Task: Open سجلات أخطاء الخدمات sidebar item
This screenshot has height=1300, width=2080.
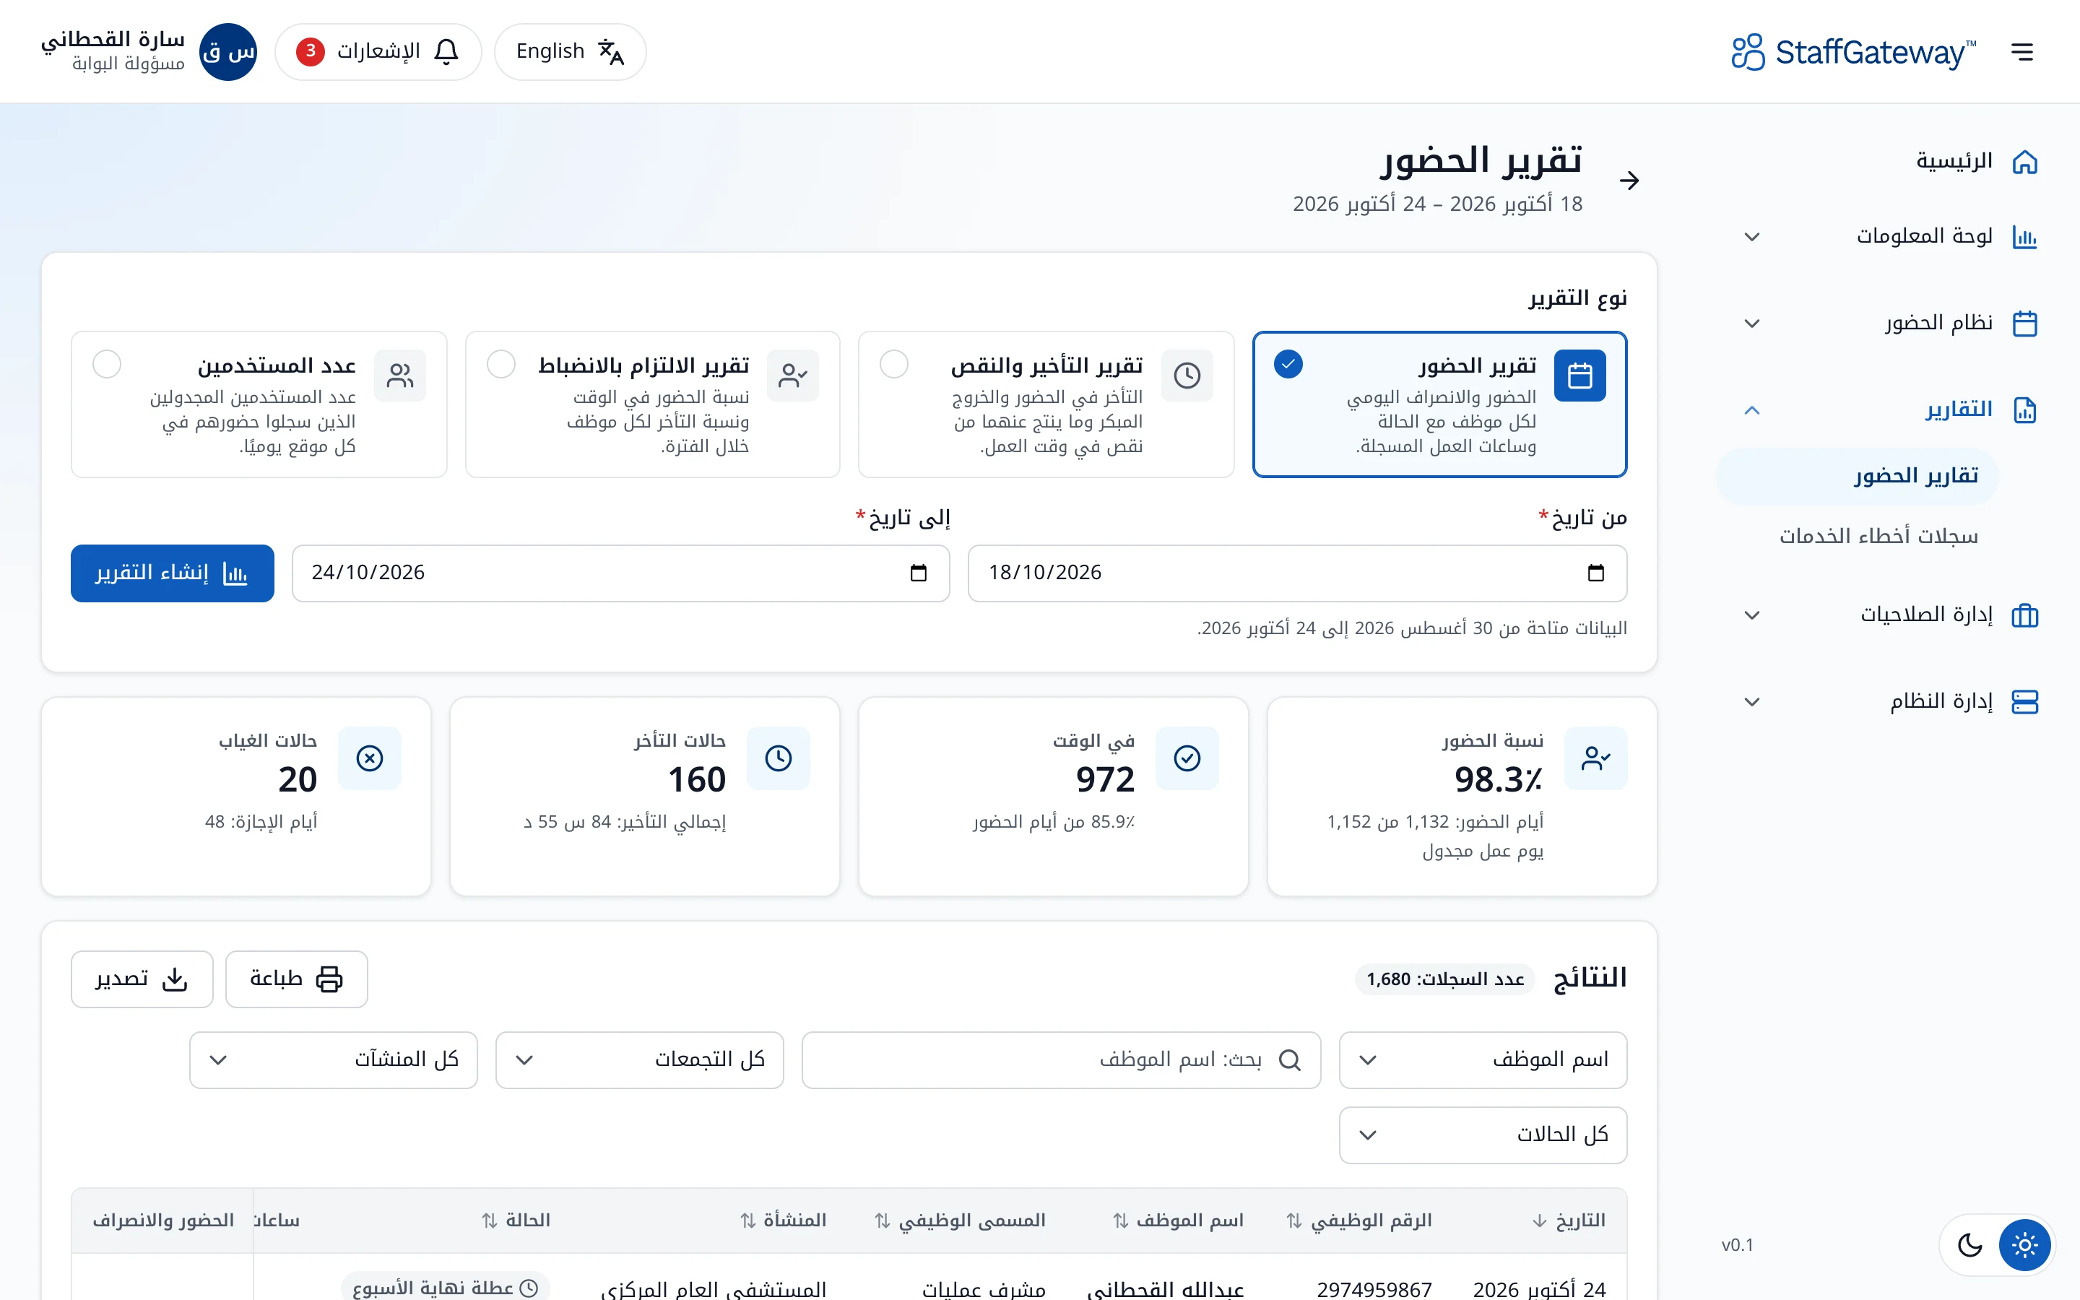Action: pos(1858,537)
